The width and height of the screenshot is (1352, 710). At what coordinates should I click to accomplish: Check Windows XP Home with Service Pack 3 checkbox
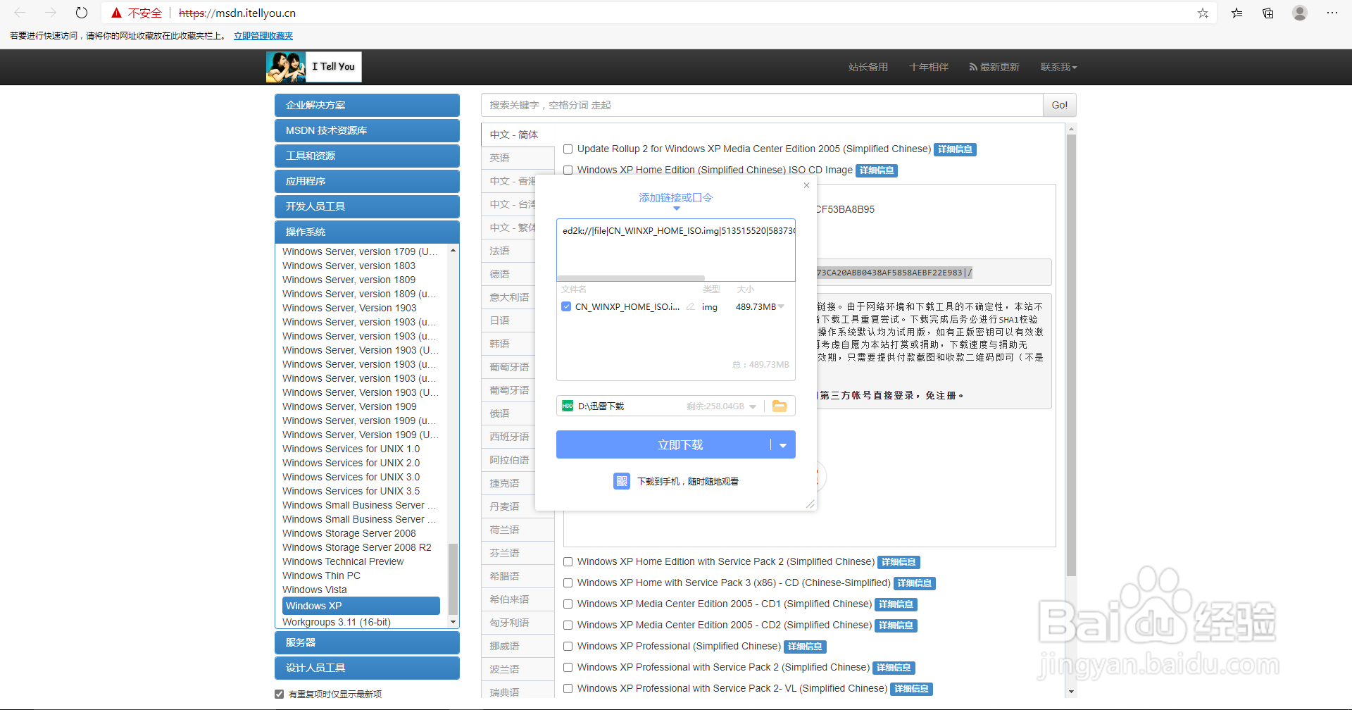(x=568, y=583)
